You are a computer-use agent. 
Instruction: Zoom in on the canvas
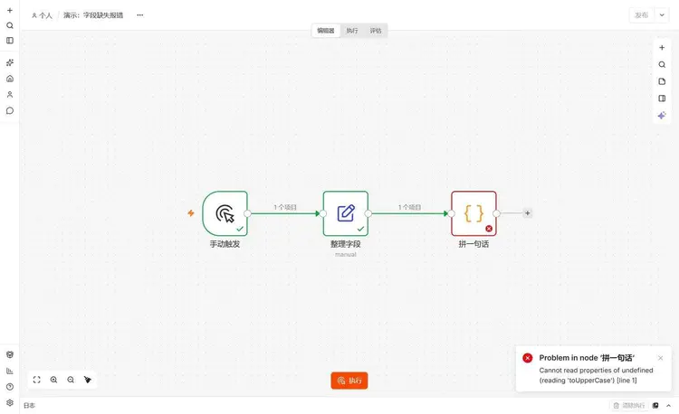(x=53, y=380)
